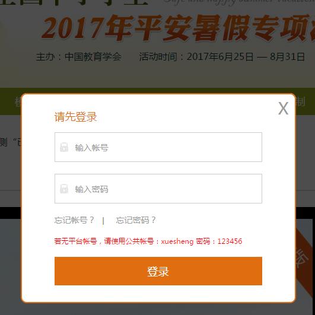Click the separator bar between the forgot links

point(103,221)
